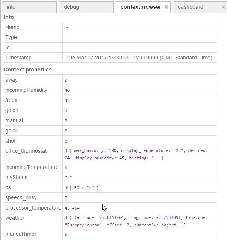Click the myStatus property value
The width and height of the screenshot is (227, 240).
point(68,178)
